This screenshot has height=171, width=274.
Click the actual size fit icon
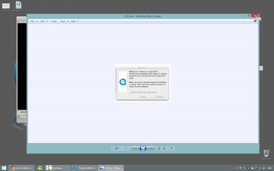126,148
